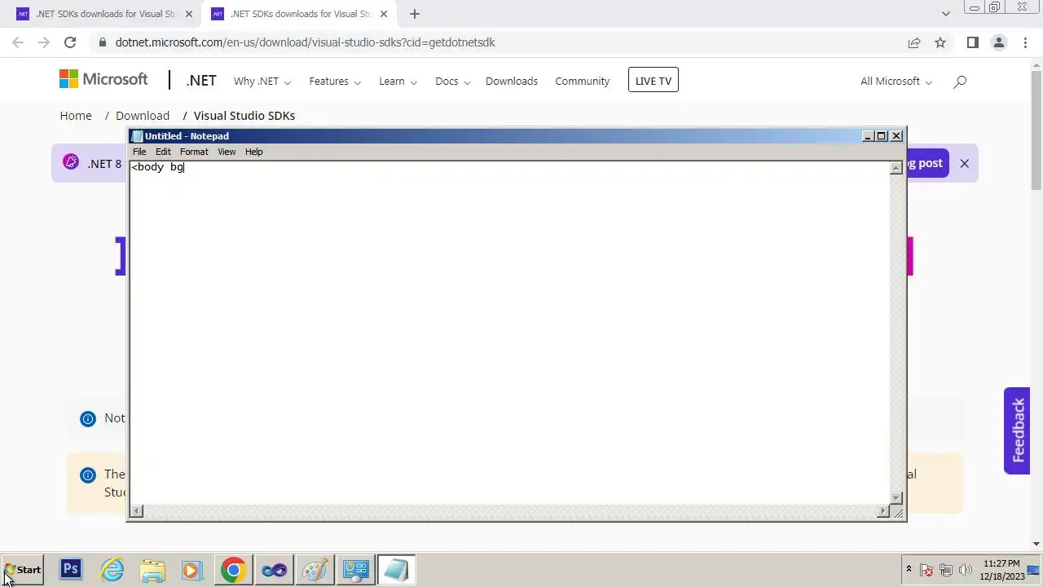
Task: Switch to the Notepad taskbar button
Action: point(396,570)
